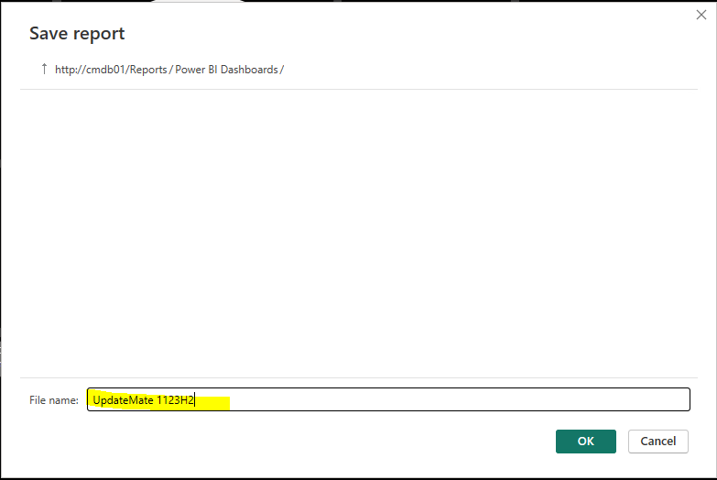717x480 pixels.
Task: Click the up-arrow to go to parent folder
Action: pos(44,69)
